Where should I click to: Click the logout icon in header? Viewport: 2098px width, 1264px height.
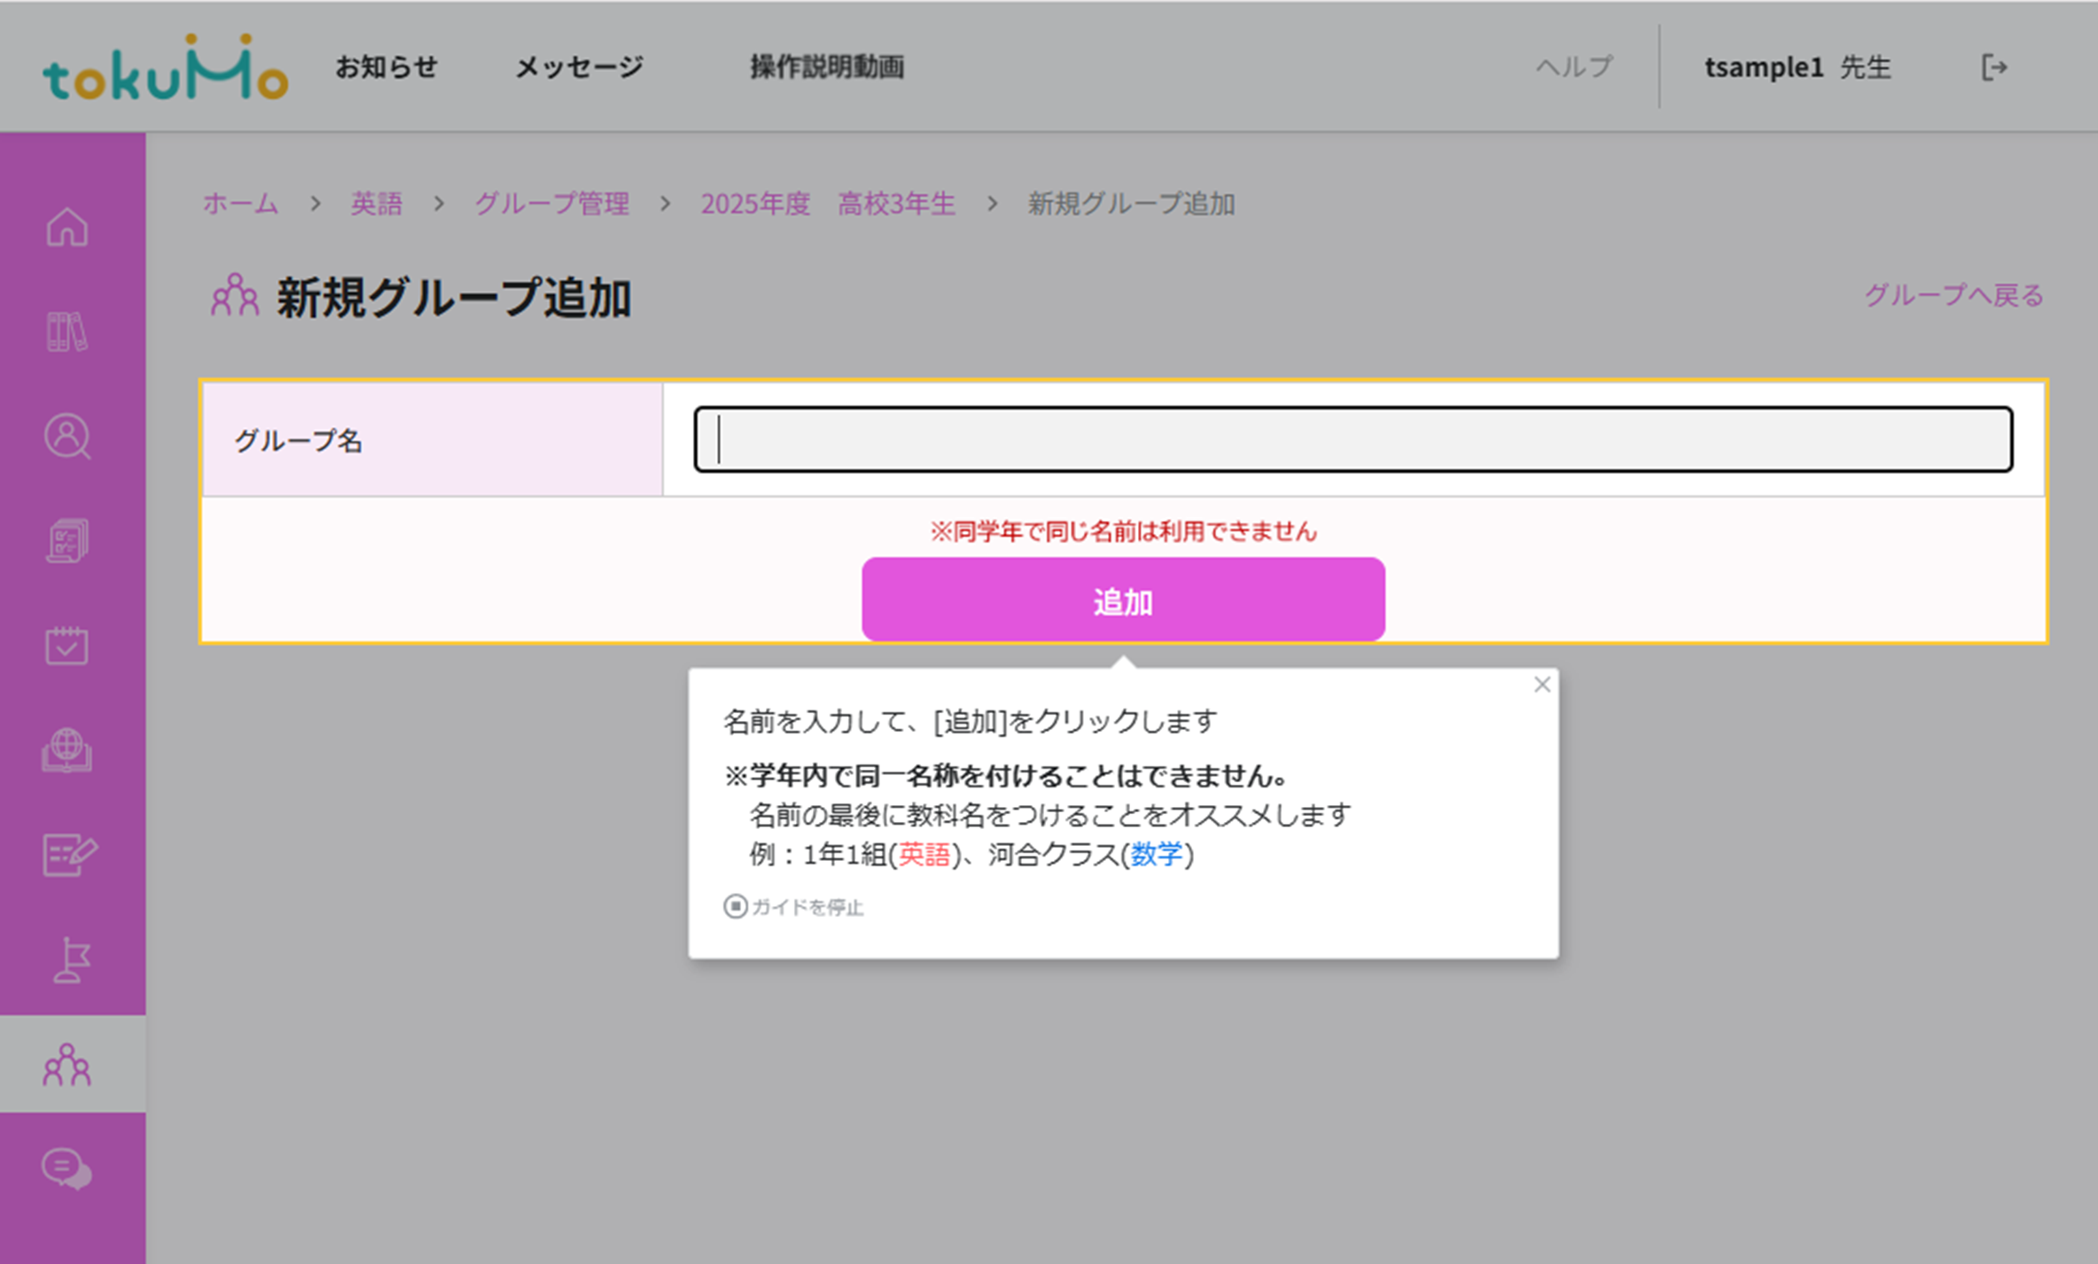pyautogui.click(x=1993, y=67)
